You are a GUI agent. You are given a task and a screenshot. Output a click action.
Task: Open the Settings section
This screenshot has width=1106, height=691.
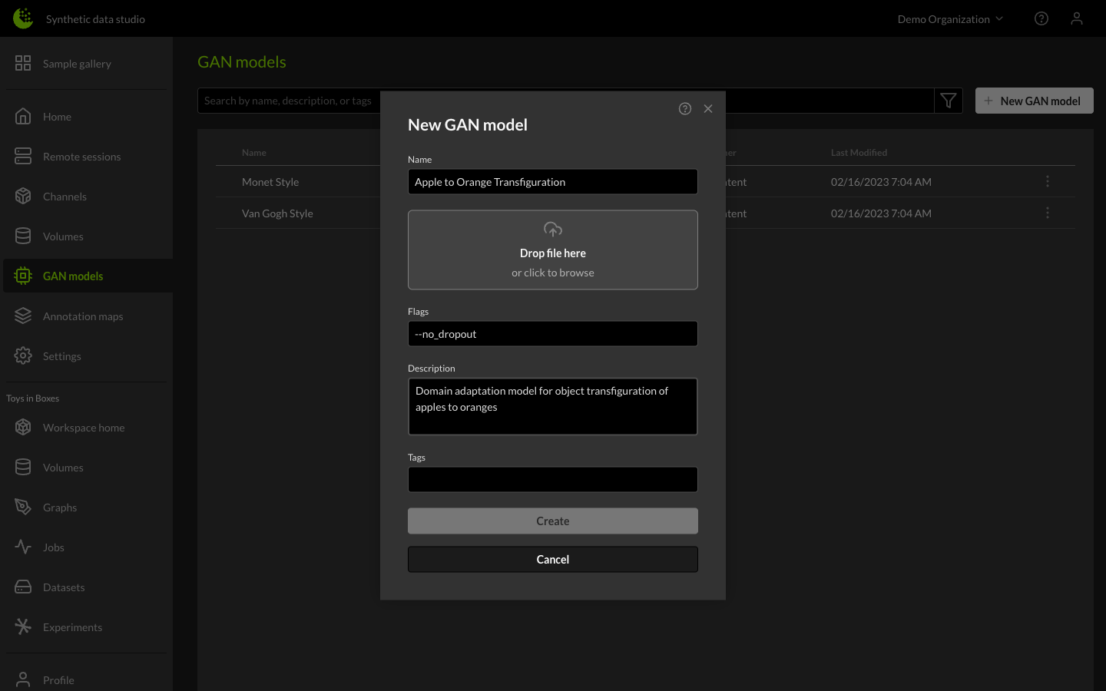tap(22, 355)
